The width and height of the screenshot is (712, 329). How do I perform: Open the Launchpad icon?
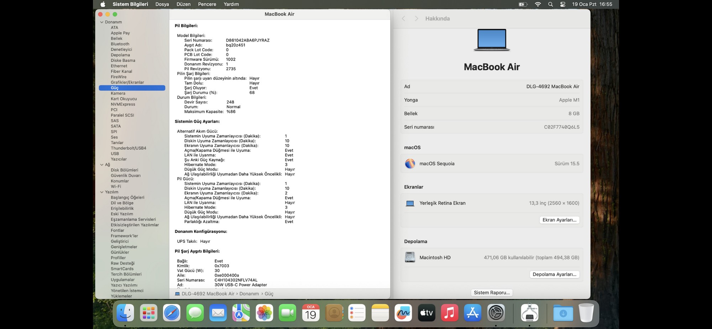coord(148,313)
